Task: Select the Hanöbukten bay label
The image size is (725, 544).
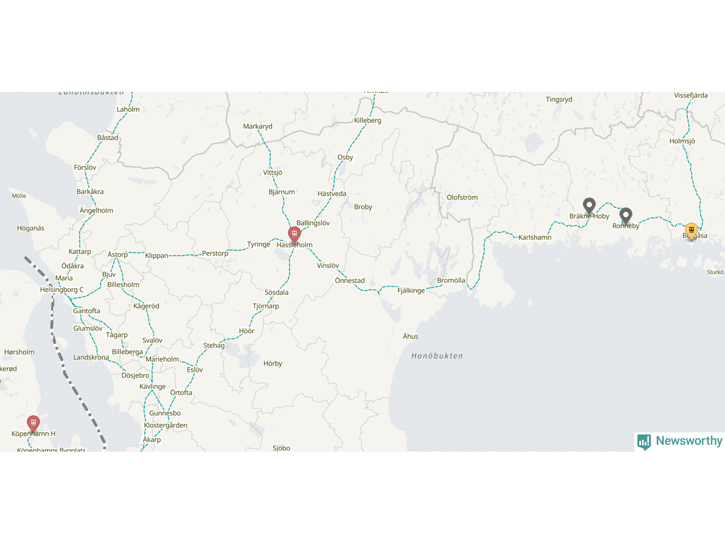Action: (437, 356)
